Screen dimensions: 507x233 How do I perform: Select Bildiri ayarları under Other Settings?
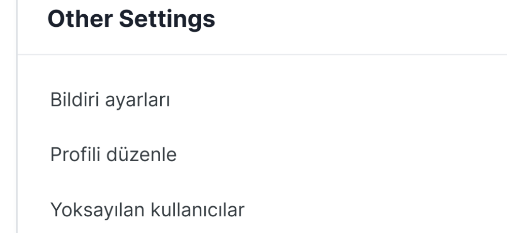(x=110, y=100)
